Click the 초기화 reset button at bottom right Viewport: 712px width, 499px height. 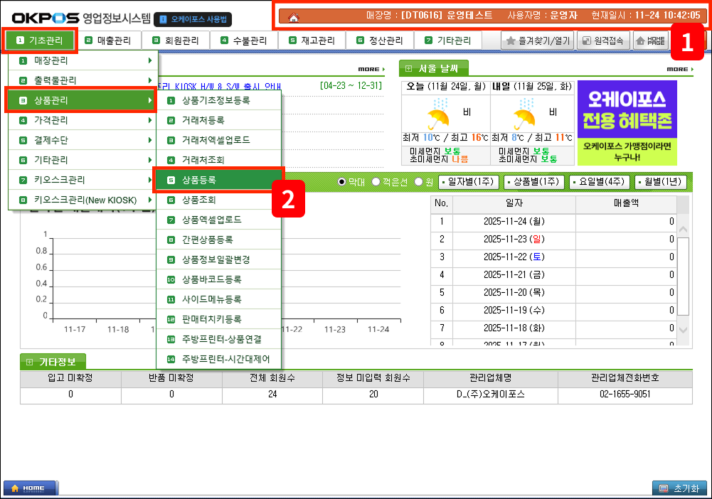coord(679,488)
